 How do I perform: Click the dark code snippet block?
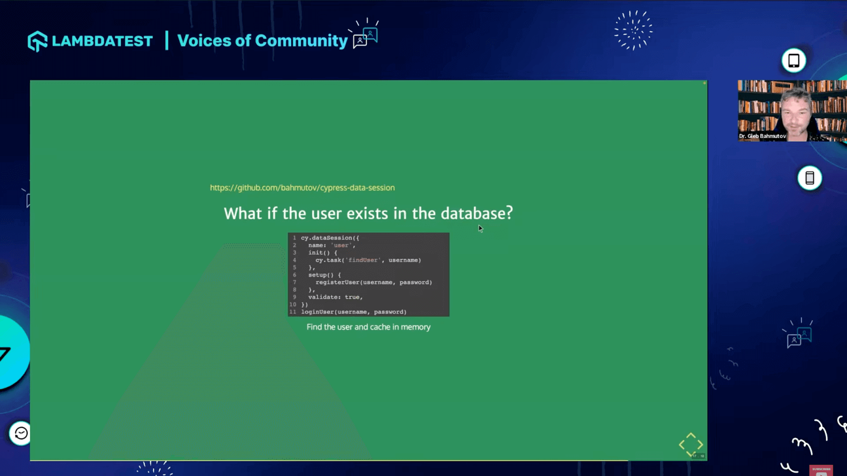(x=368, y=274)
